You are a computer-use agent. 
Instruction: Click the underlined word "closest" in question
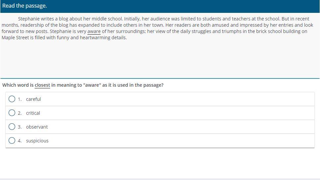coord(42,85)
